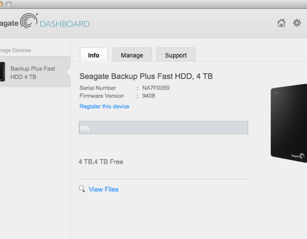Click the Register this device link

(x=104, y=106)
